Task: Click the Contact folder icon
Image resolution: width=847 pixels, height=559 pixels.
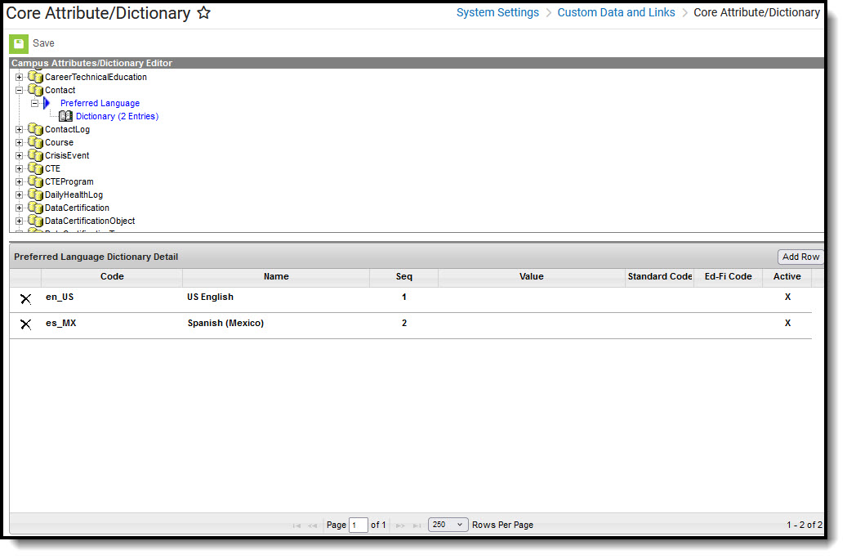Action: (36, 90)
